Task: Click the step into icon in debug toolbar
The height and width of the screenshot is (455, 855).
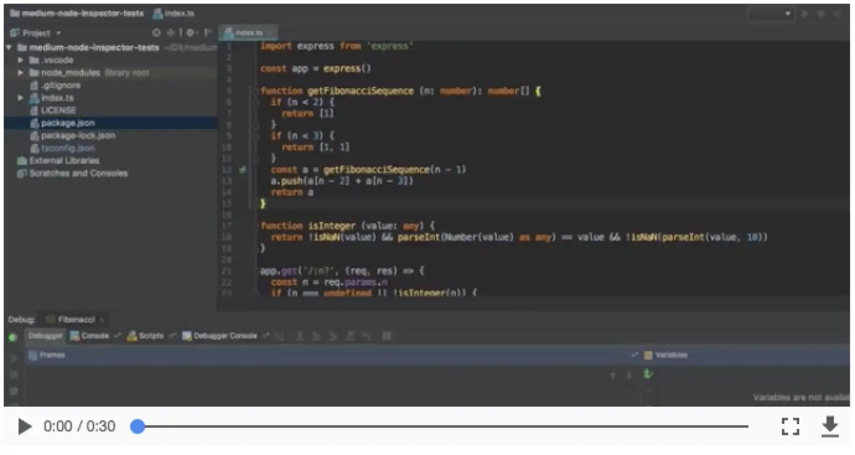Action: pyautogui.click(x=317, y=336)
